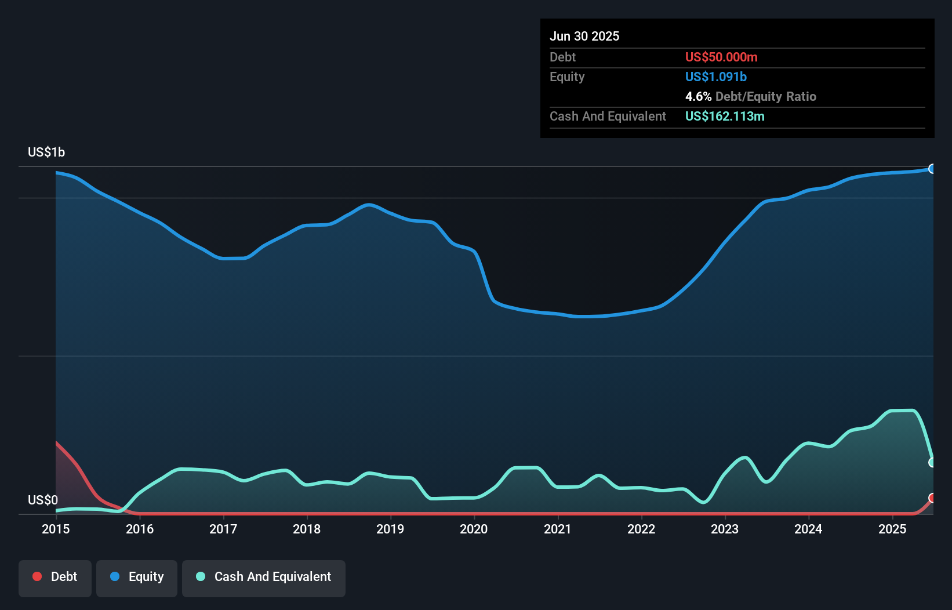Click the US$0 y-axis label
This screenshot has width=952, height=610.
[x=43, y=500]
